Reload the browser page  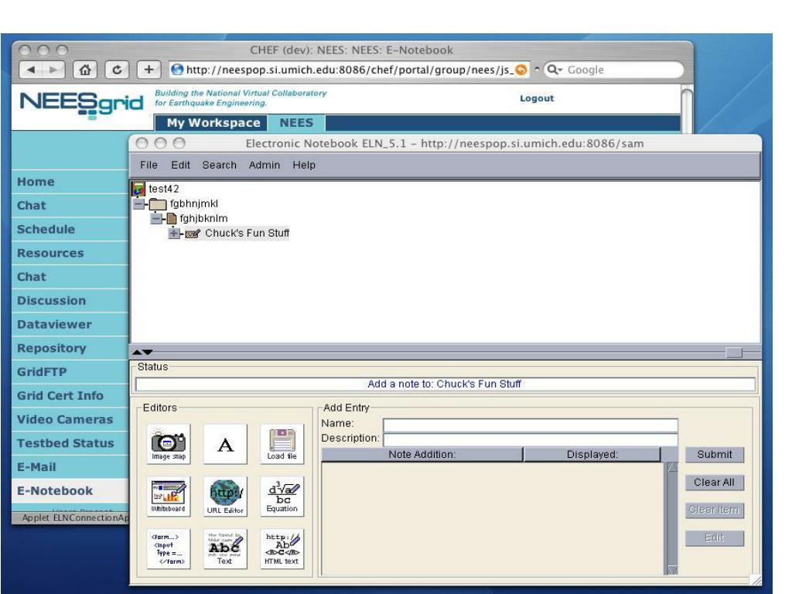coord(117,70)
